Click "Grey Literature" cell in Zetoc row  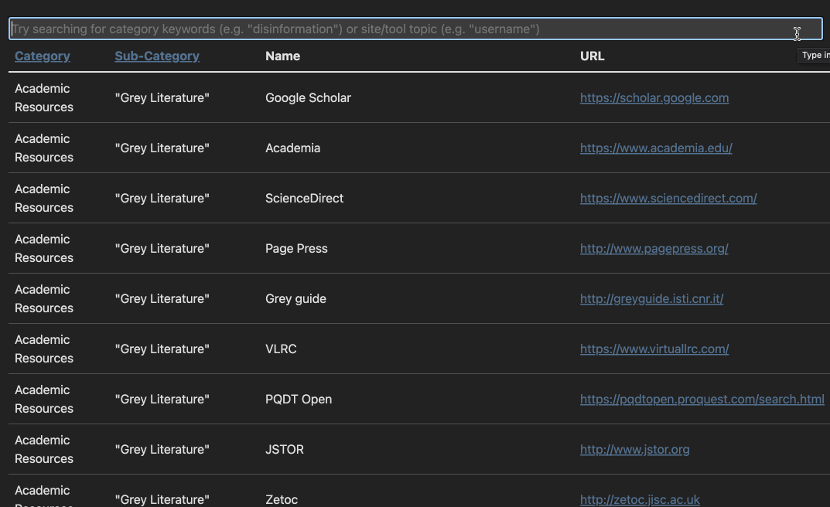pyautogui.click(x=162, y=499)
